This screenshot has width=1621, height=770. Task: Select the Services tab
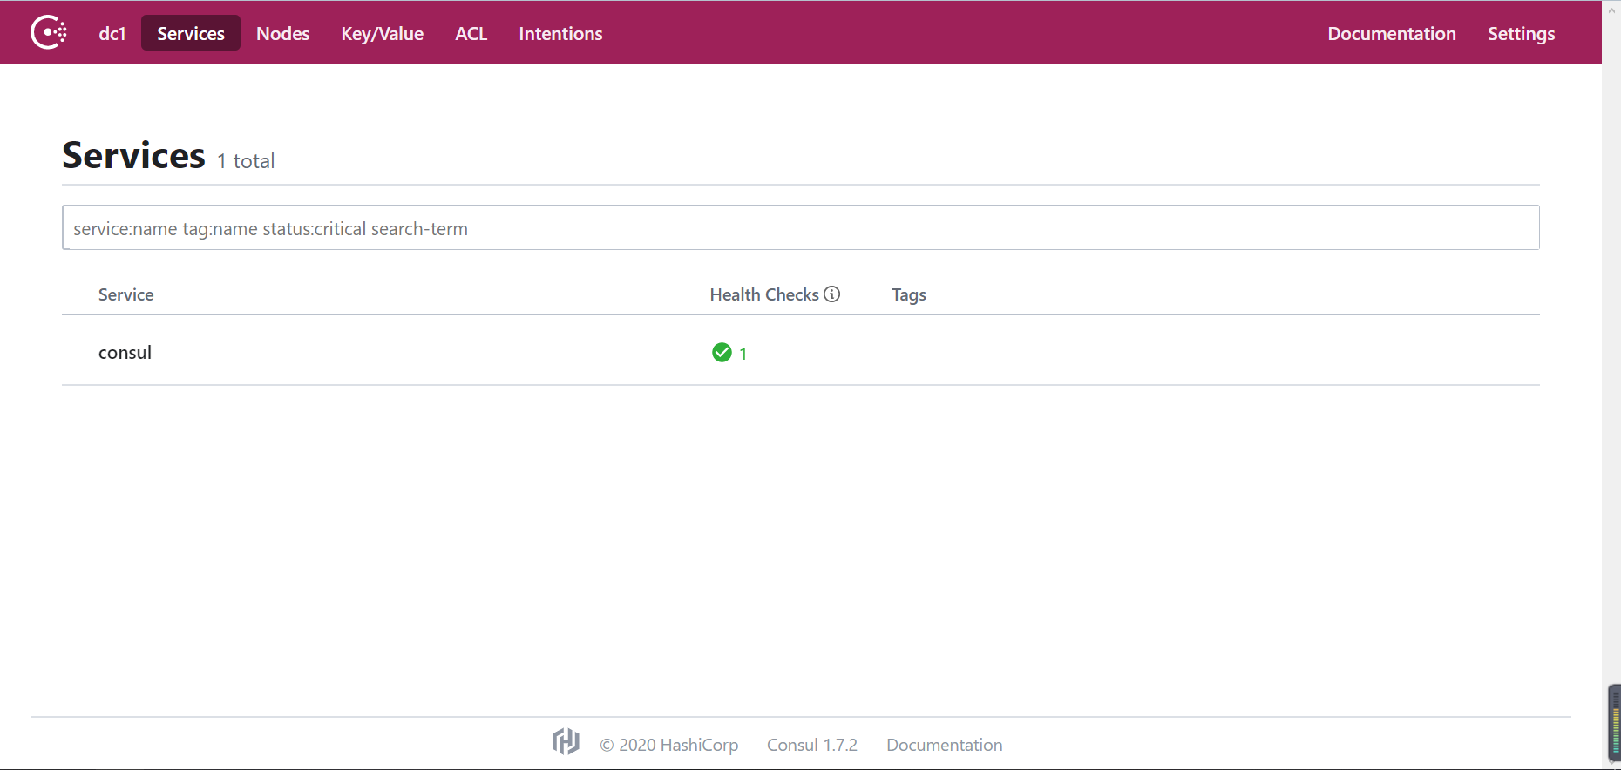pyautogui.click(x=191, y=33)
